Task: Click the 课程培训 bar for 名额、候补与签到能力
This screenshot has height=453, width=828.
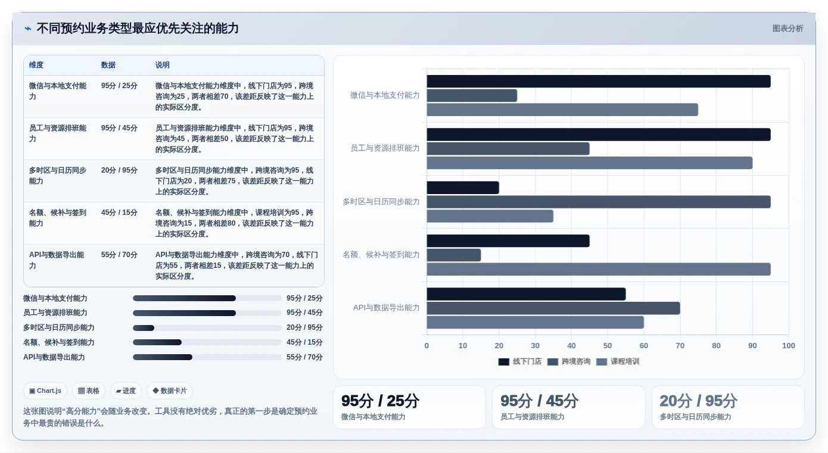Action: [x=599, y=269]
